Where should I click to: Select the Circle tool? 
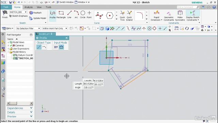[83, 15]
